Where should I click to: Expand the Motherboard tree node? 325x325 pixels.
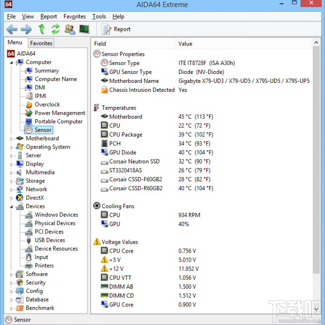point(11,139)
